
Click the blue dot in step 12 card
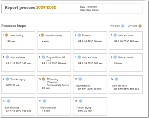[x=116, y=79]
